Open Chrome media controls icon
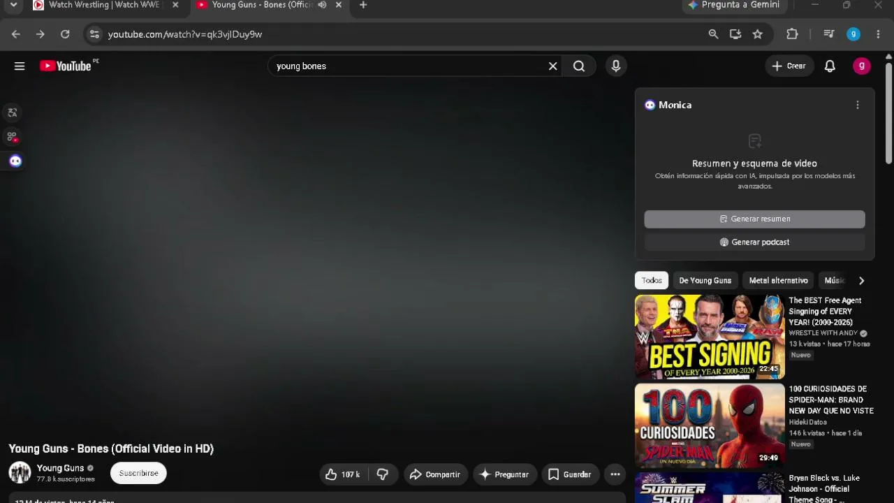This screenshot has width=894, height=503. (829, 34)
